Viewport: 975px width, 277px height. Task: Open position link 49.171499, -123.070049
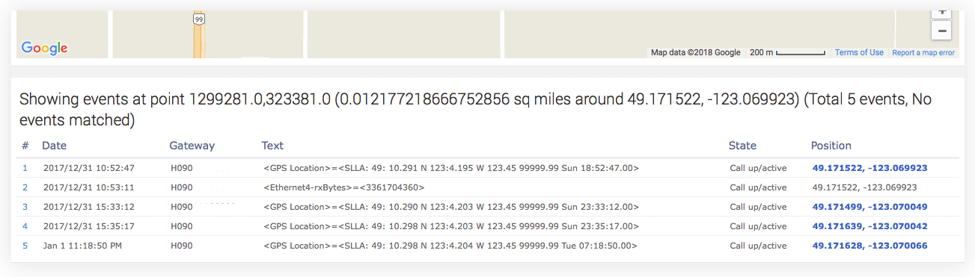pos(869,207)
